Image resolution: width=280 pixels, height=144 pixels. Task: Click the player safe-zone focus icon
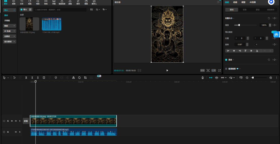pyautogui.click(x=208, y=70)
